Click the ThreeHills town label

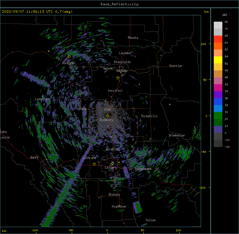click(x=149, y=116)
